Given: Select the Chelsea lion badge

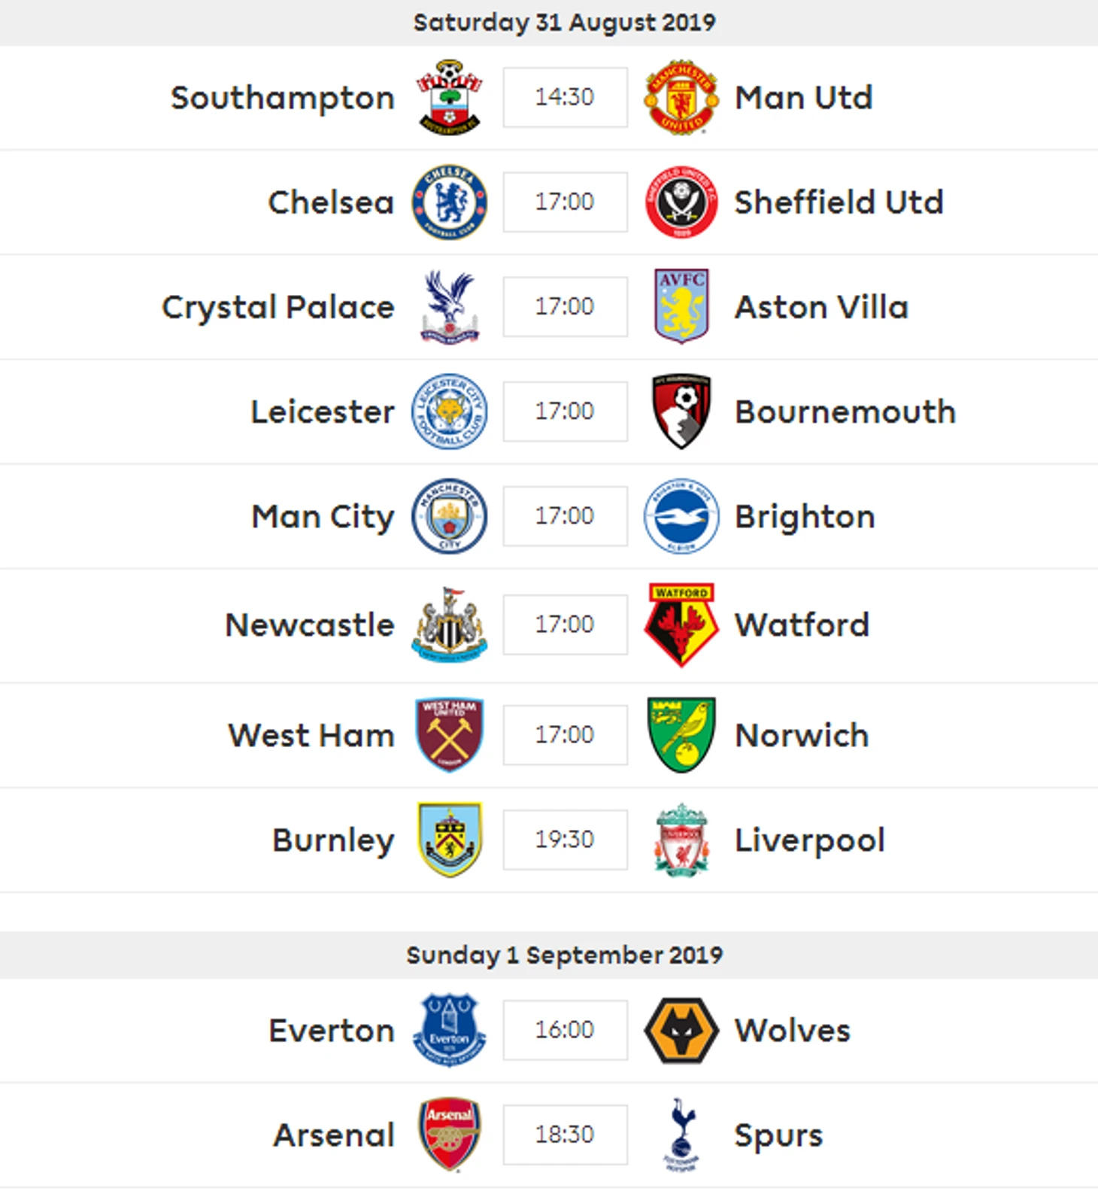Looking at the screenshot, I should 449,202.
